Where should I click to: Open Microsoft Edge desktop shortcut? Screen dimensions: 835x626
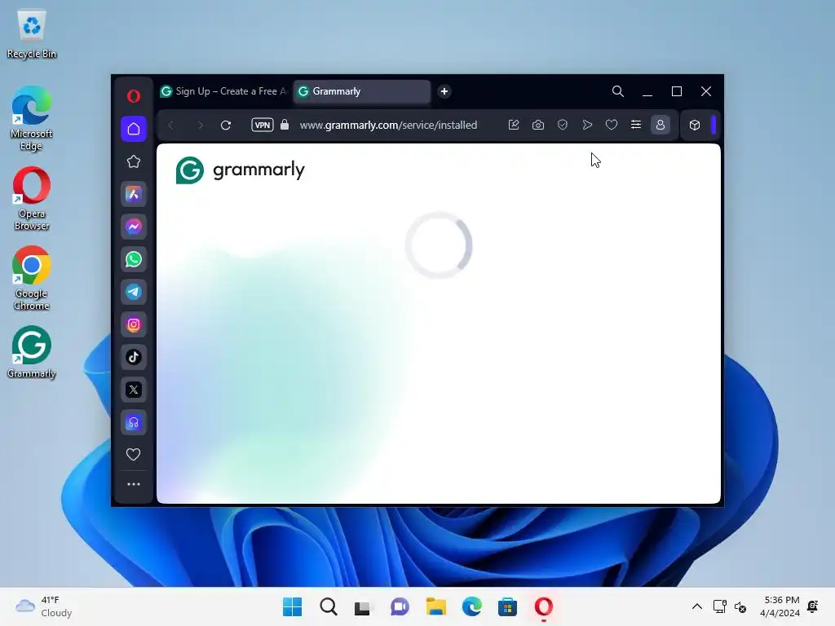click(32, 118)
